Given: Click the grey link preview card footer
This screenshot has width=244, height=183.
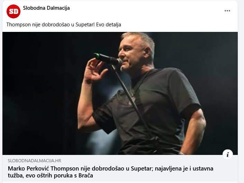Looking at the screenshot, I should 120,168.
